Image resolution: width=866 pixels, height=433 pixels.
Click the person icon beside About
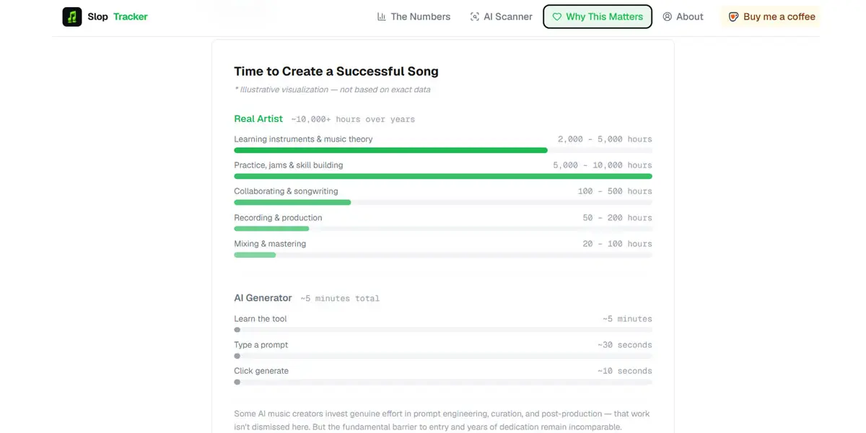pos(668,17)
